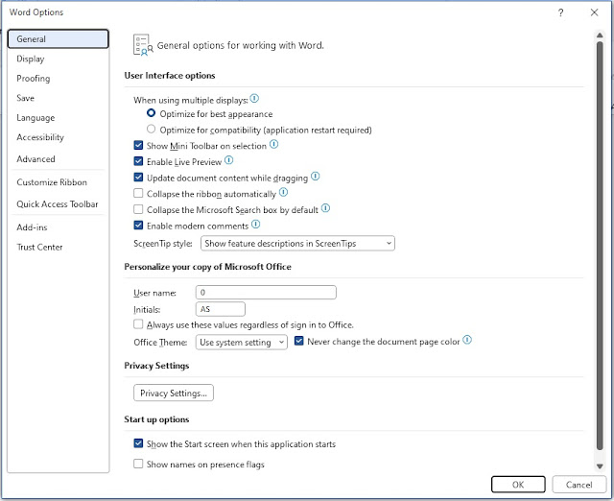Click the Initials input field
The width and height of the screenshot is (614, 501).
(x=221, y=309)
